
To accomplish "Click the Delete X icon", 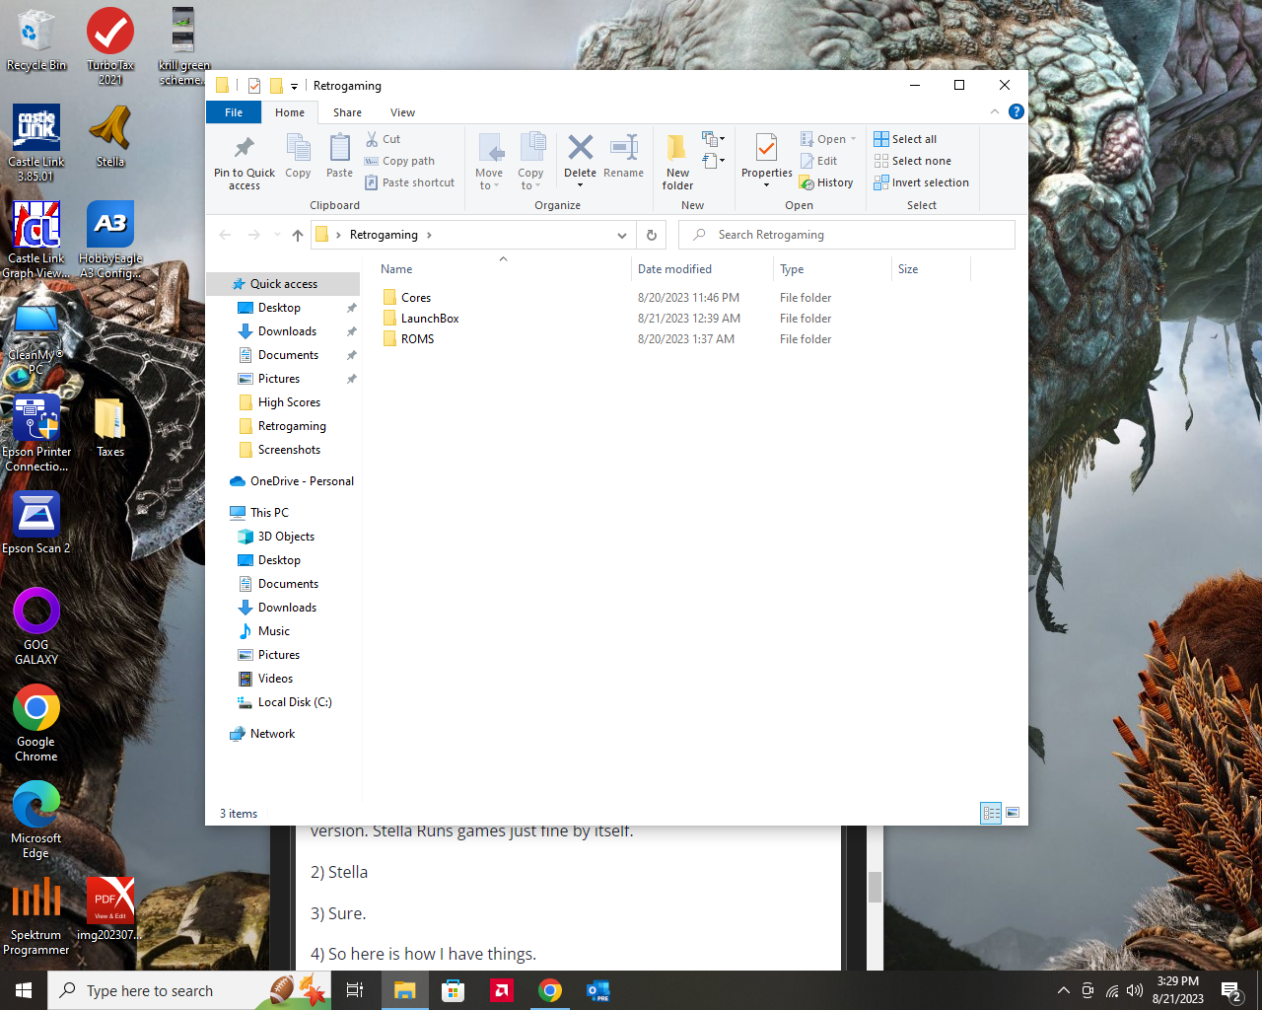I will (580, 149).
